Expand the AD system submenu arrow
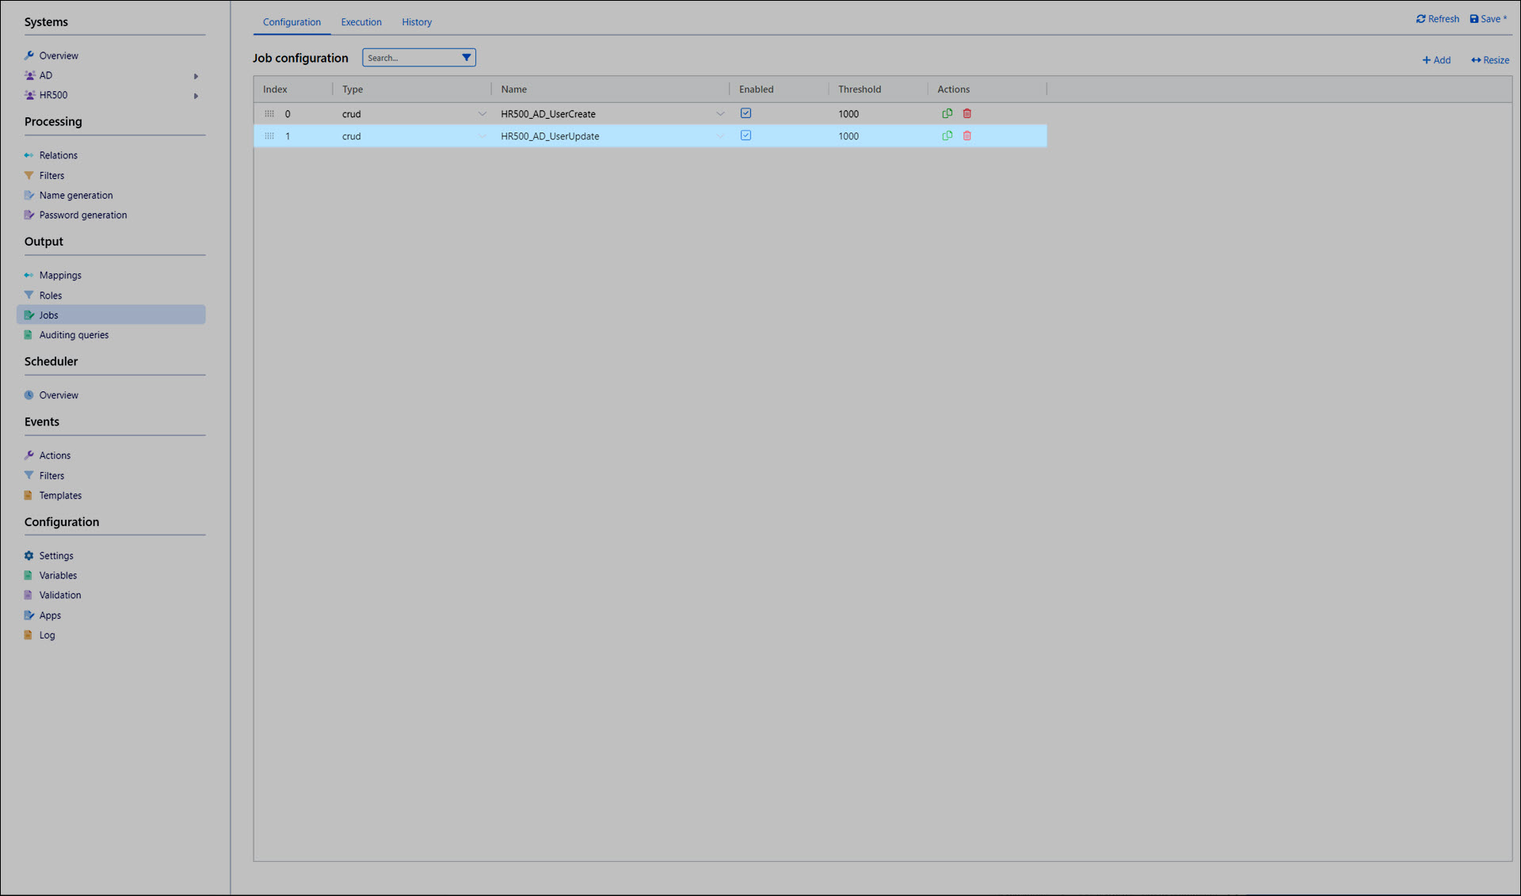Screen dimensions: 1521x896 [196, 76]
